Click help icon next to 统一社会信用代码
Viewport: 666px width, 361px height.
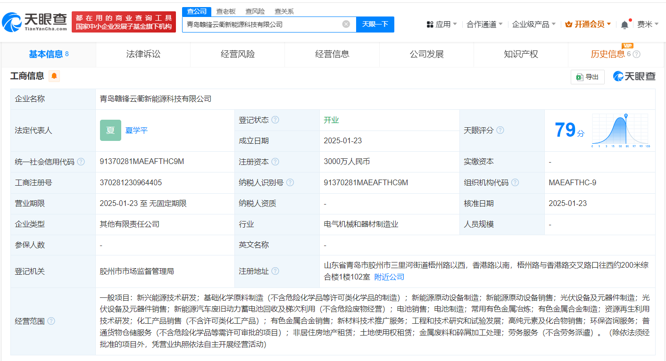(x=81, y=162)
